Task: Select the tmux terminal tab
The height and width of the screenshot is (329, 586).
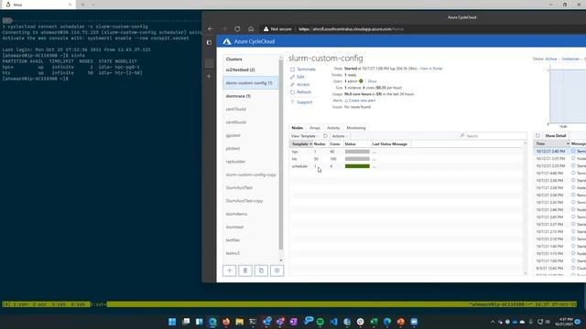Action: pos(38,5)
